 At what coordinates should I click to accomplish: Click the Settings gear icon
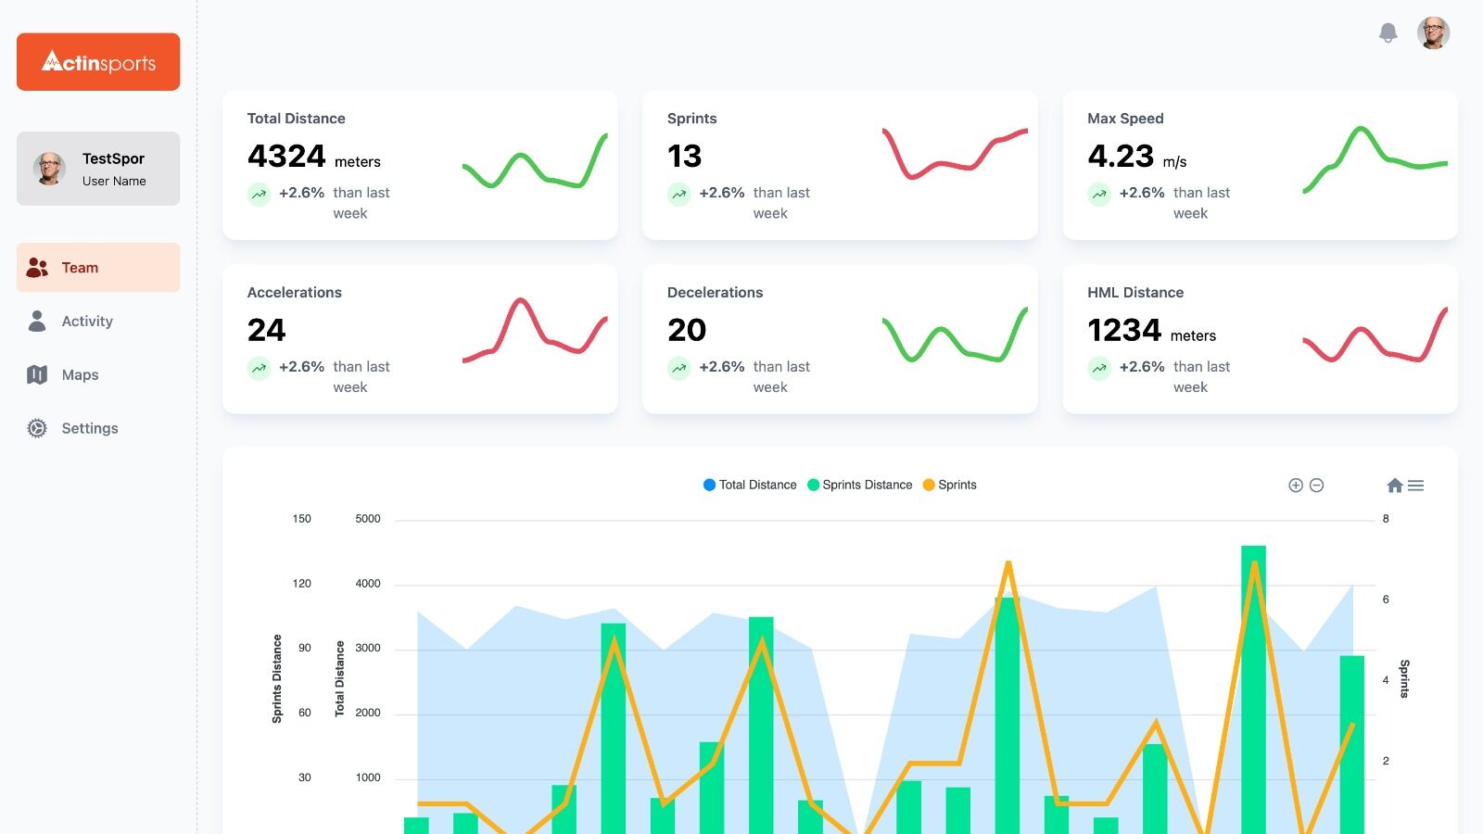[37, 428]
